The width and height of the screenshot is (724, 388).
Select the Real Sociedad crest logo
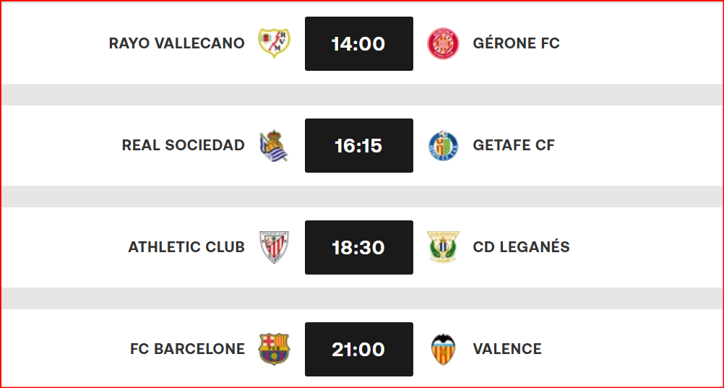(274, 145)
